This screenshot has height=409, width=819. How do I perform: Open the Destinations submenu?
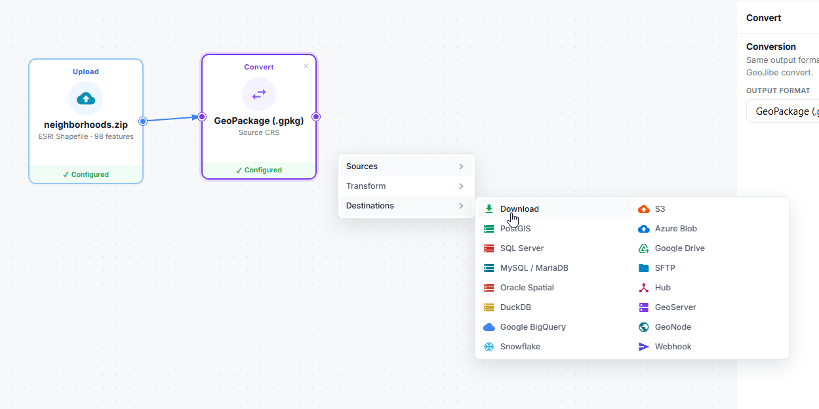(x=406, y=206)
